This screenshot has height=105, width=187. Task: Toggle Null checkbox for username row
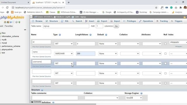tap(165, 64)
